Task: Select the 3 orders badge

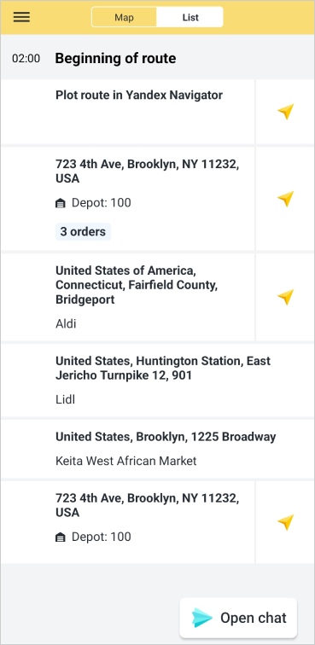Action: tap(83, 231)
